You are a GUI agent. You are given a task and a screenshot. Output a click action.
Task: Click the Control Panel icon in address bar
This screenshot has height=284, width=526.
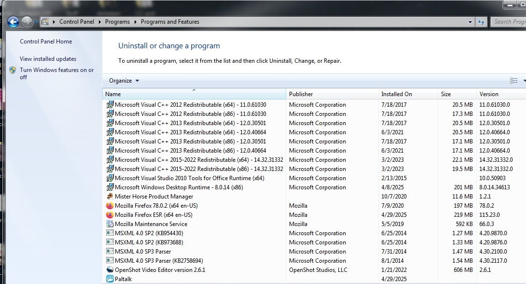tap(45, 22)
